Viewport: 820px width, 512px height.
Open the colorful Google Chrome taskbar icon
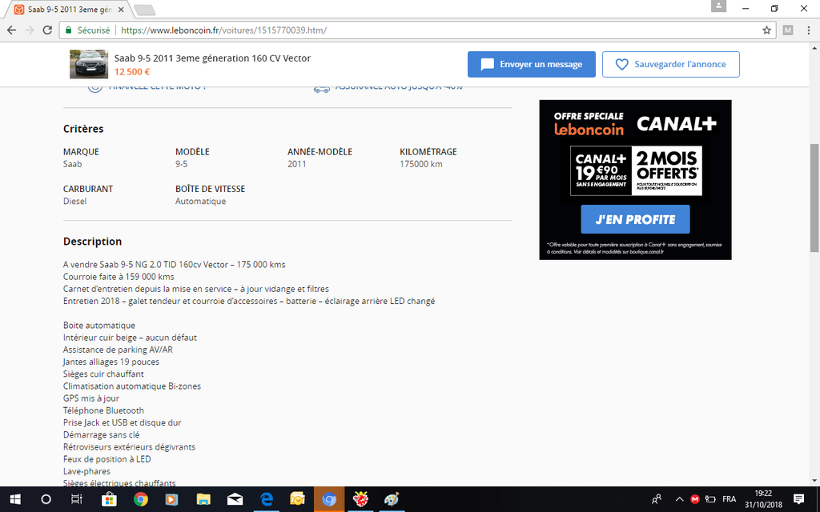(x=140, y=499)
